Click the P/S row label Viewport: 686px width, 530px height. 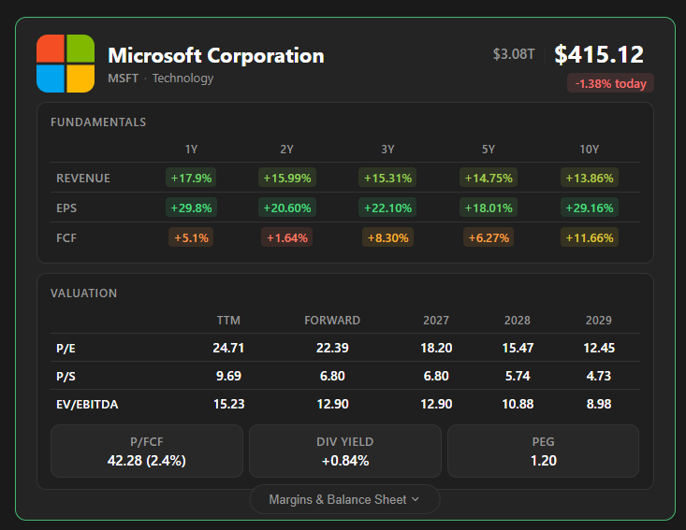coord(66,376)
